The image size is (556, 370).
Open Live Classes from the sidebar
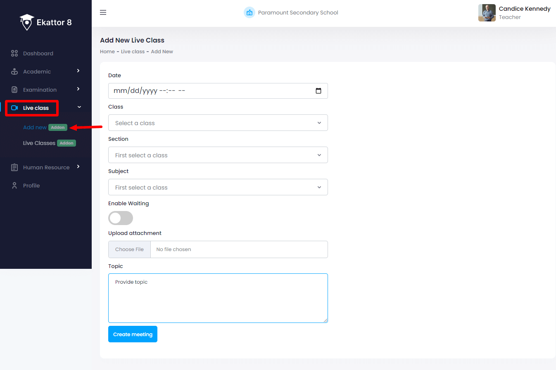[x=39, y=143]
